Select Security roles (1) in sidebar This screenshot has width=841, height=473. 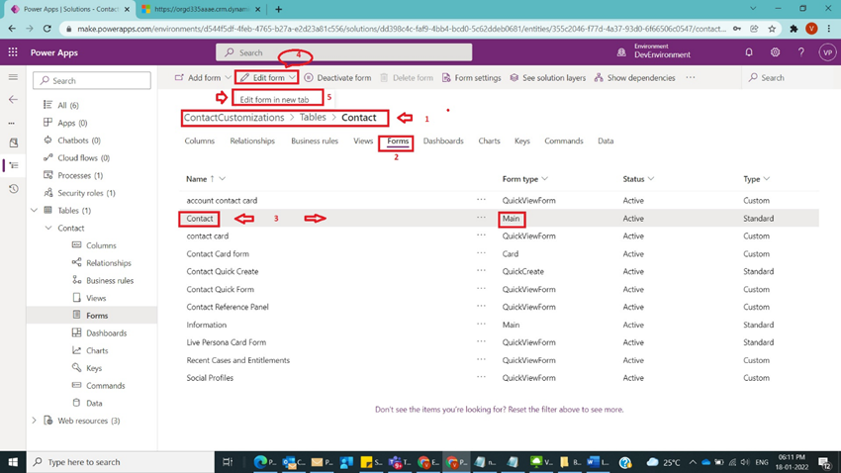point(86,193)
